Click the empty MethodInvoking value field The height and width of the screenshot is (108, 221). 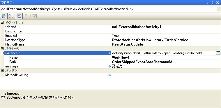point(166,75)
